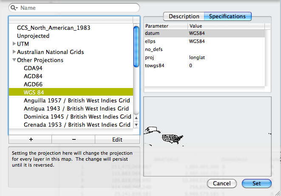The image size is (281, 196).
Task: Click the plus button to add projection
Action: tap(30, 139)
